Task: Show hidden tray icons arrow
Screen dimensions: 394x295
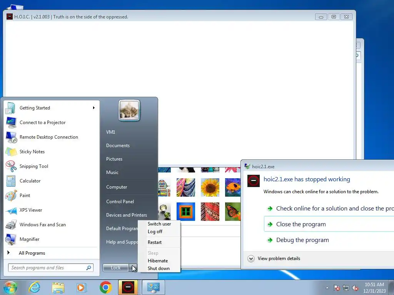Action: [x=327, y=288]
